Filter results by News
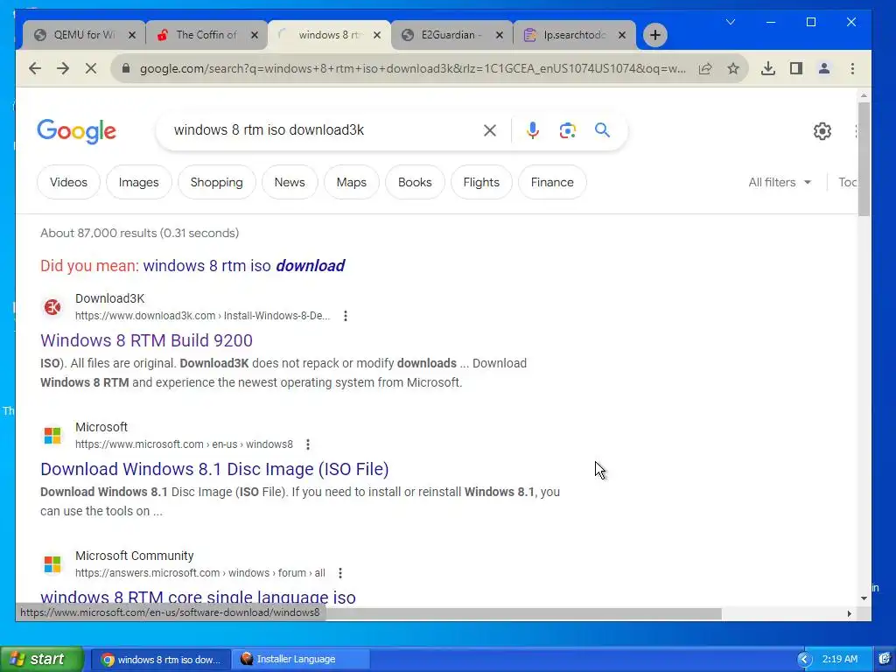The image size is (896, 672). (290, 182)
